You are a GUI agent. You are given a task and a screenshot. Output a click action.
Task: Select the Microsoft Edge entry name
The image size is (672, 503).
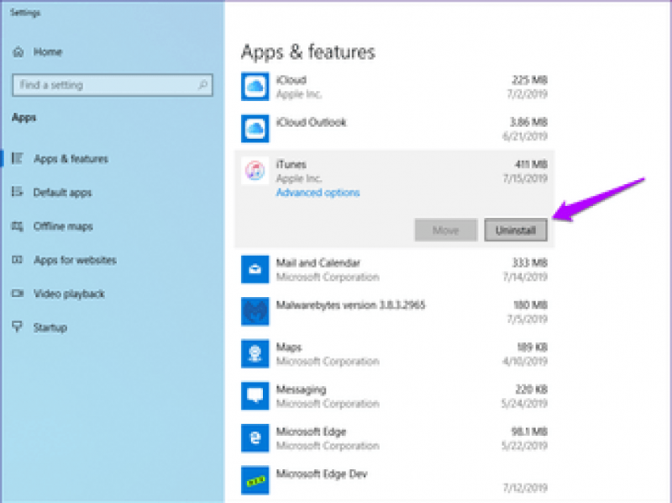point(311,432)
